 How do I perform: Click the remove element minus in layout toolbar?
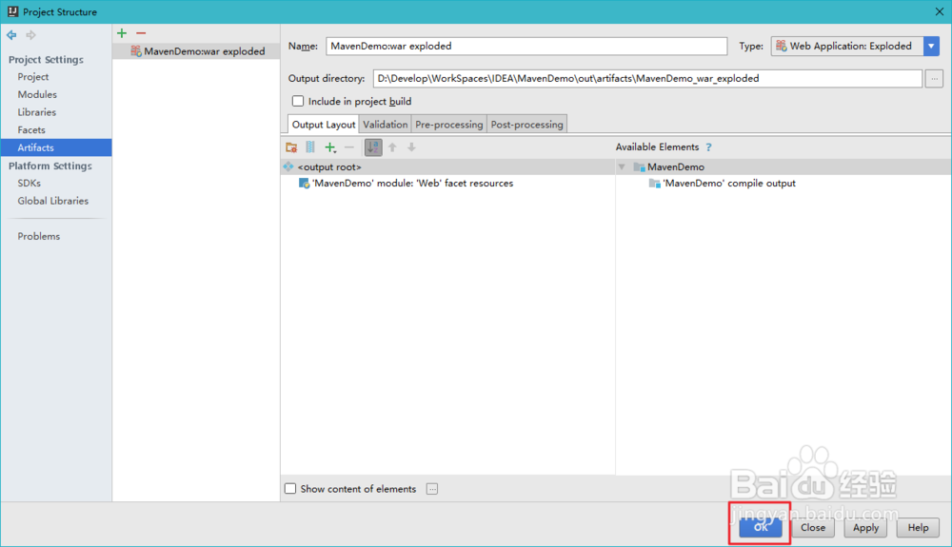(349, 147)
